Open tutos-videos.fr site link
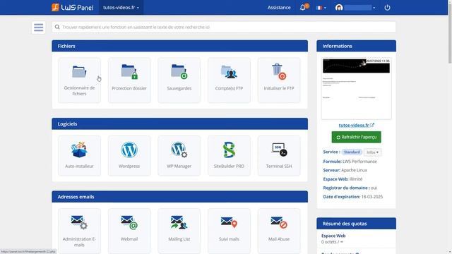The height and width of the screenshot is (254, 452). tap(356, 125)
